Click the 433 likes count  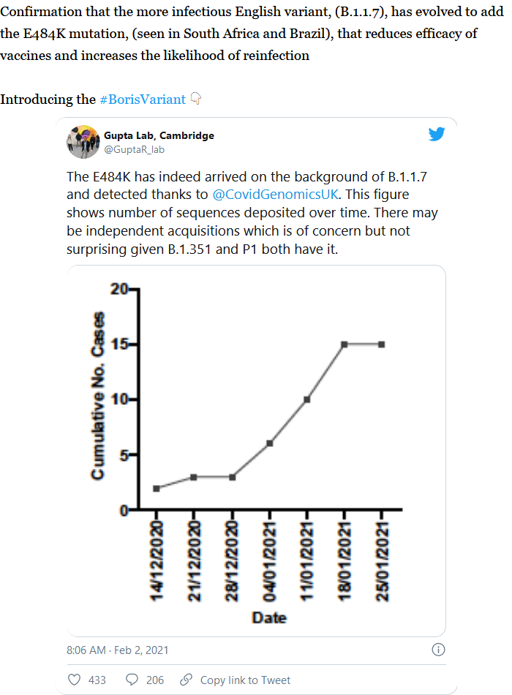coord(97,680)
